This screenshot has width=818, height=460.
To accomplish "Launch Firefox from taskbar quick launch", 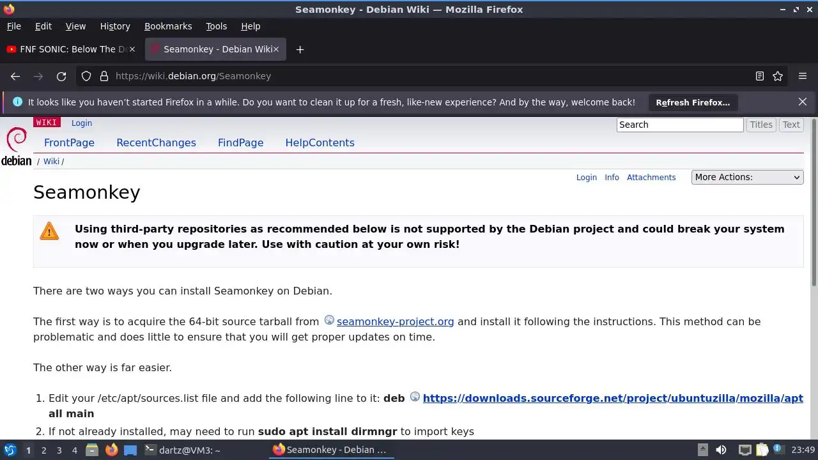I will coord(111,450).
